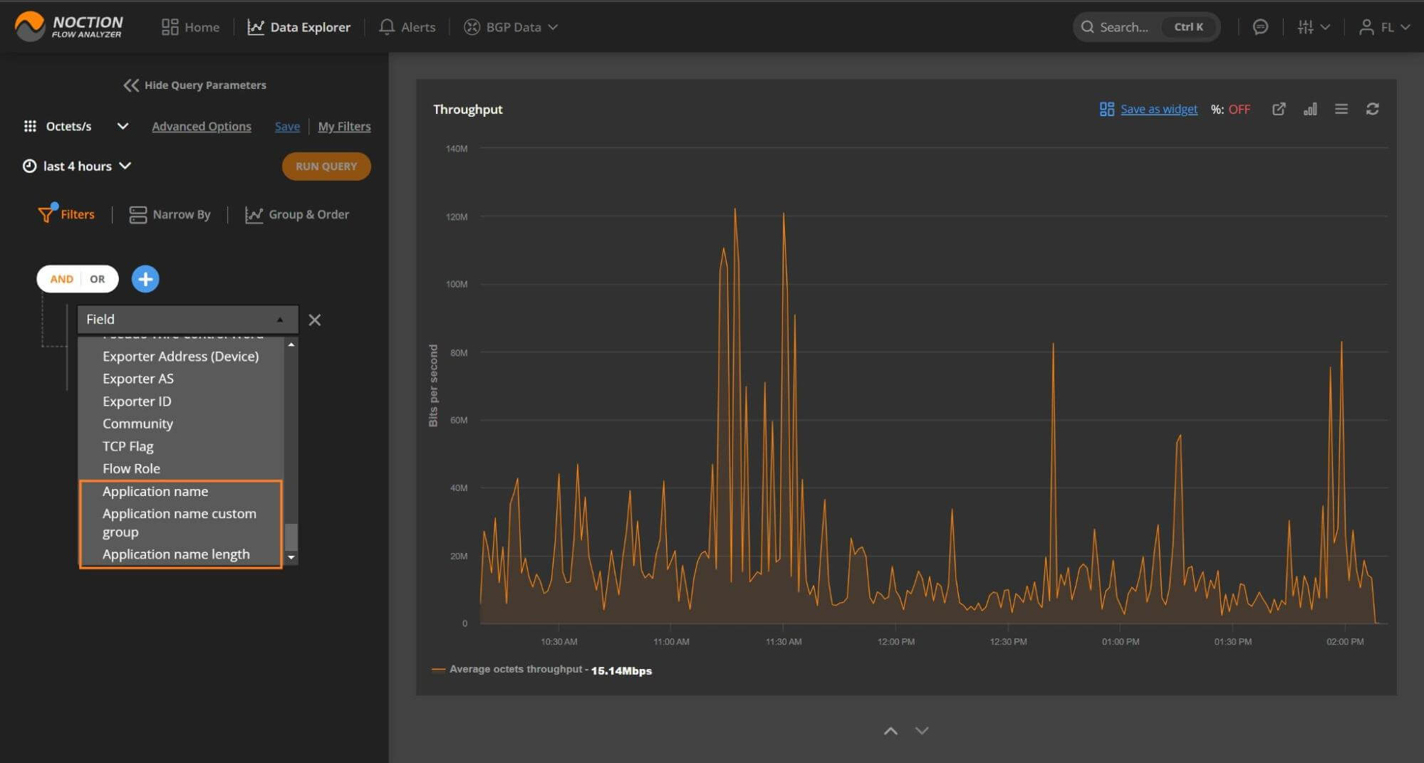
Task: Remove the filter row with X
Action: click(x=314, y=320)
